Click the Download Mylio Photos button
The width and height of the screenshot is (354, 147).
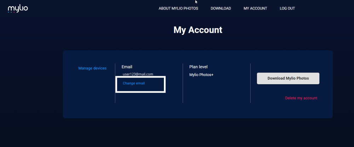click(x=288, y=79)
